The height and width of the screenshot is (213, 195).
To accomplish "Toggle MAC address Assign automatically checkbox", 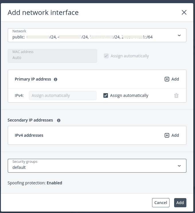I will point(106,56).
